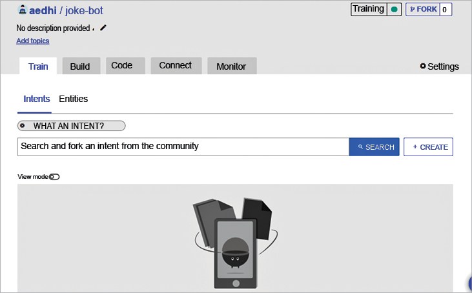
Task: Click the gear icon for Settings
Action: [423, 66]
